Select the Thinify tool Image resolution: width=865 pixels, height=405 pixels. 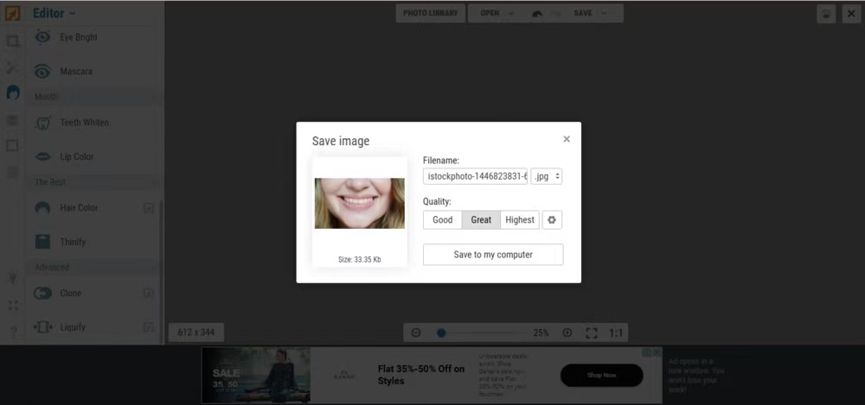tap(73, 242)
